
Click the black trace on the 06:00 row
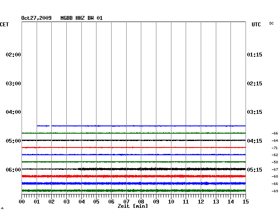(134, 169)
